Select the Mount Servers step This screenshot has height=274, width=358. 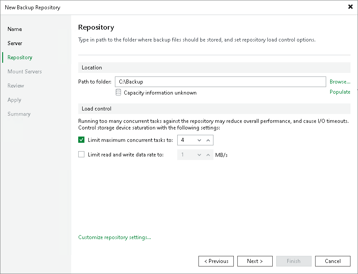[24, 72]
